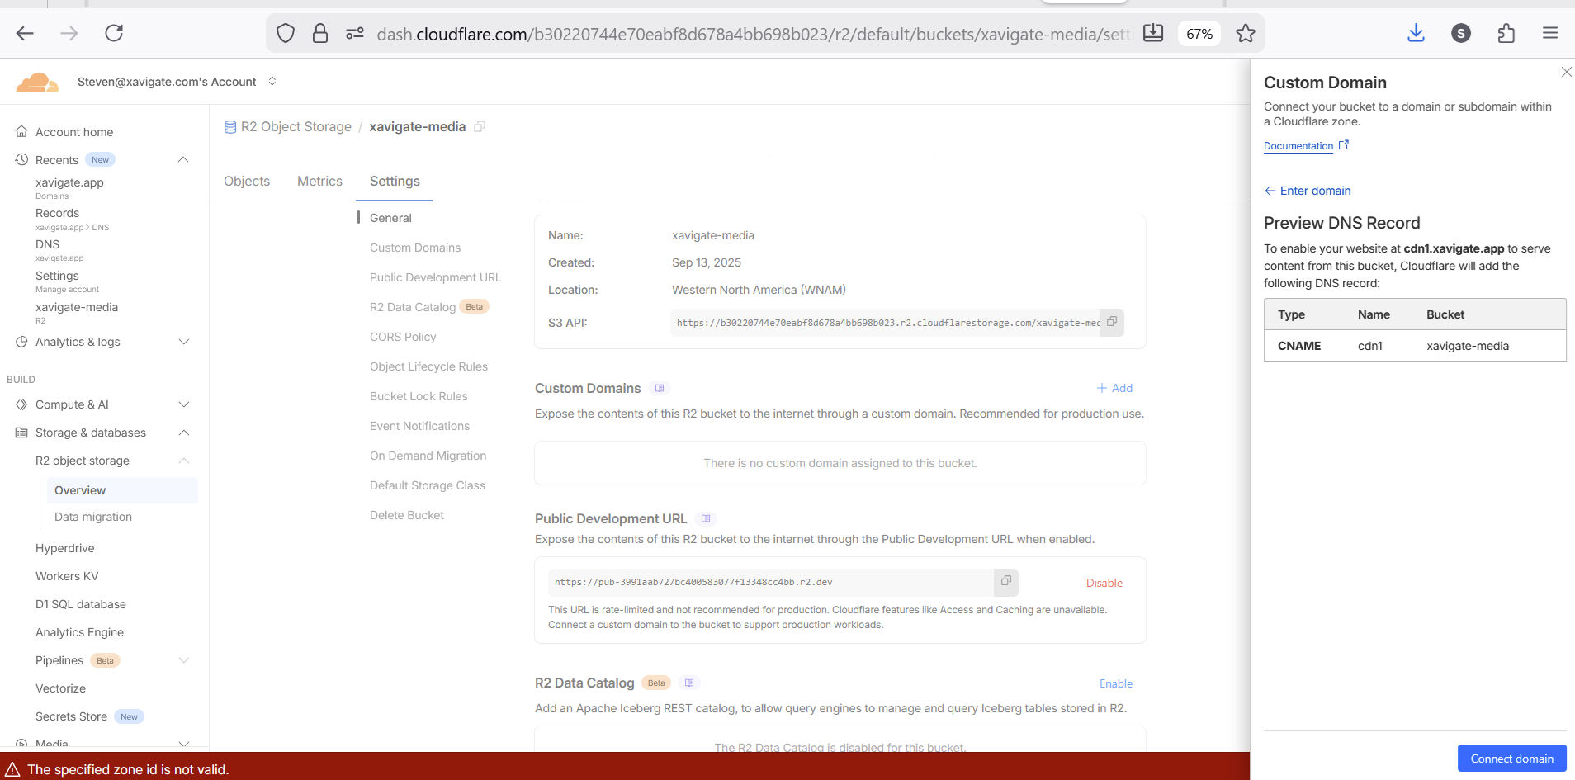This screenshot has width=1575, height=780.
Task: Jump to Object Lifecycle Rules section
Action: (428, 366)
